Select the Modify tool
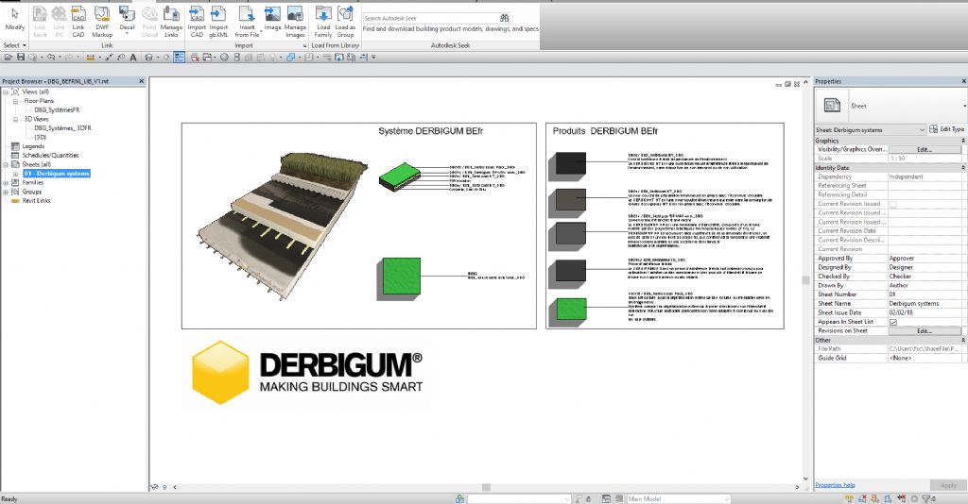The height and width of the screenshot is (504, 968). (14, 20)
